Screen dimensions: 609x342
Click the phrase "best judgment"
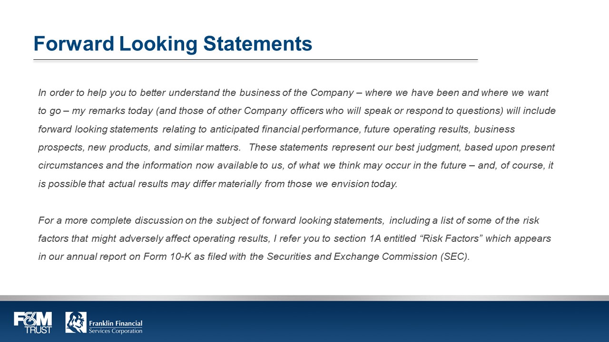430,147
